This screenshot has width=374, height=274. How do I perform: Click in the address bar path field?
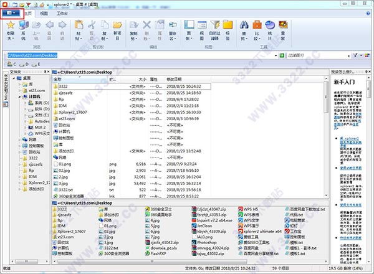(140, 55)
